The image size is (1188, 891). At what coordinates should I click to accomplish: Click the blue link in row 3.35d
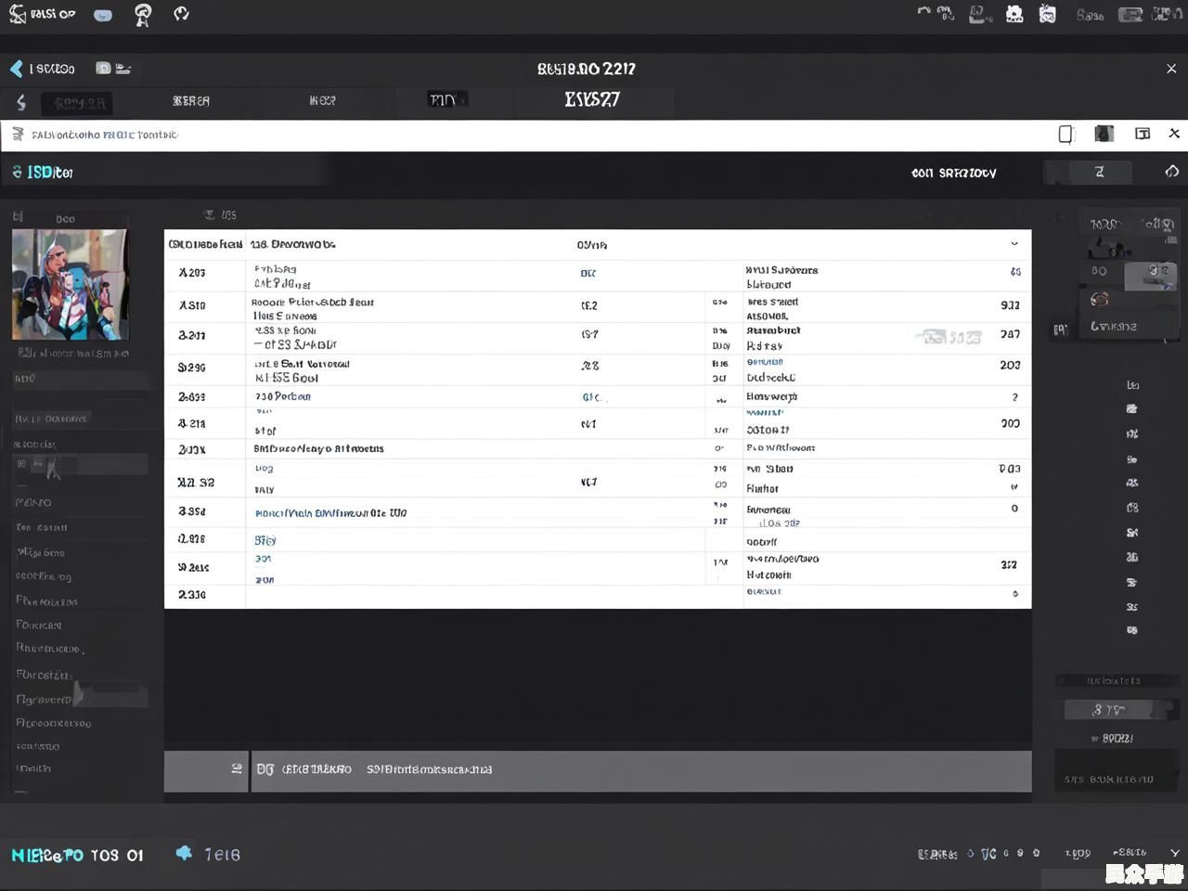(330, 513)
